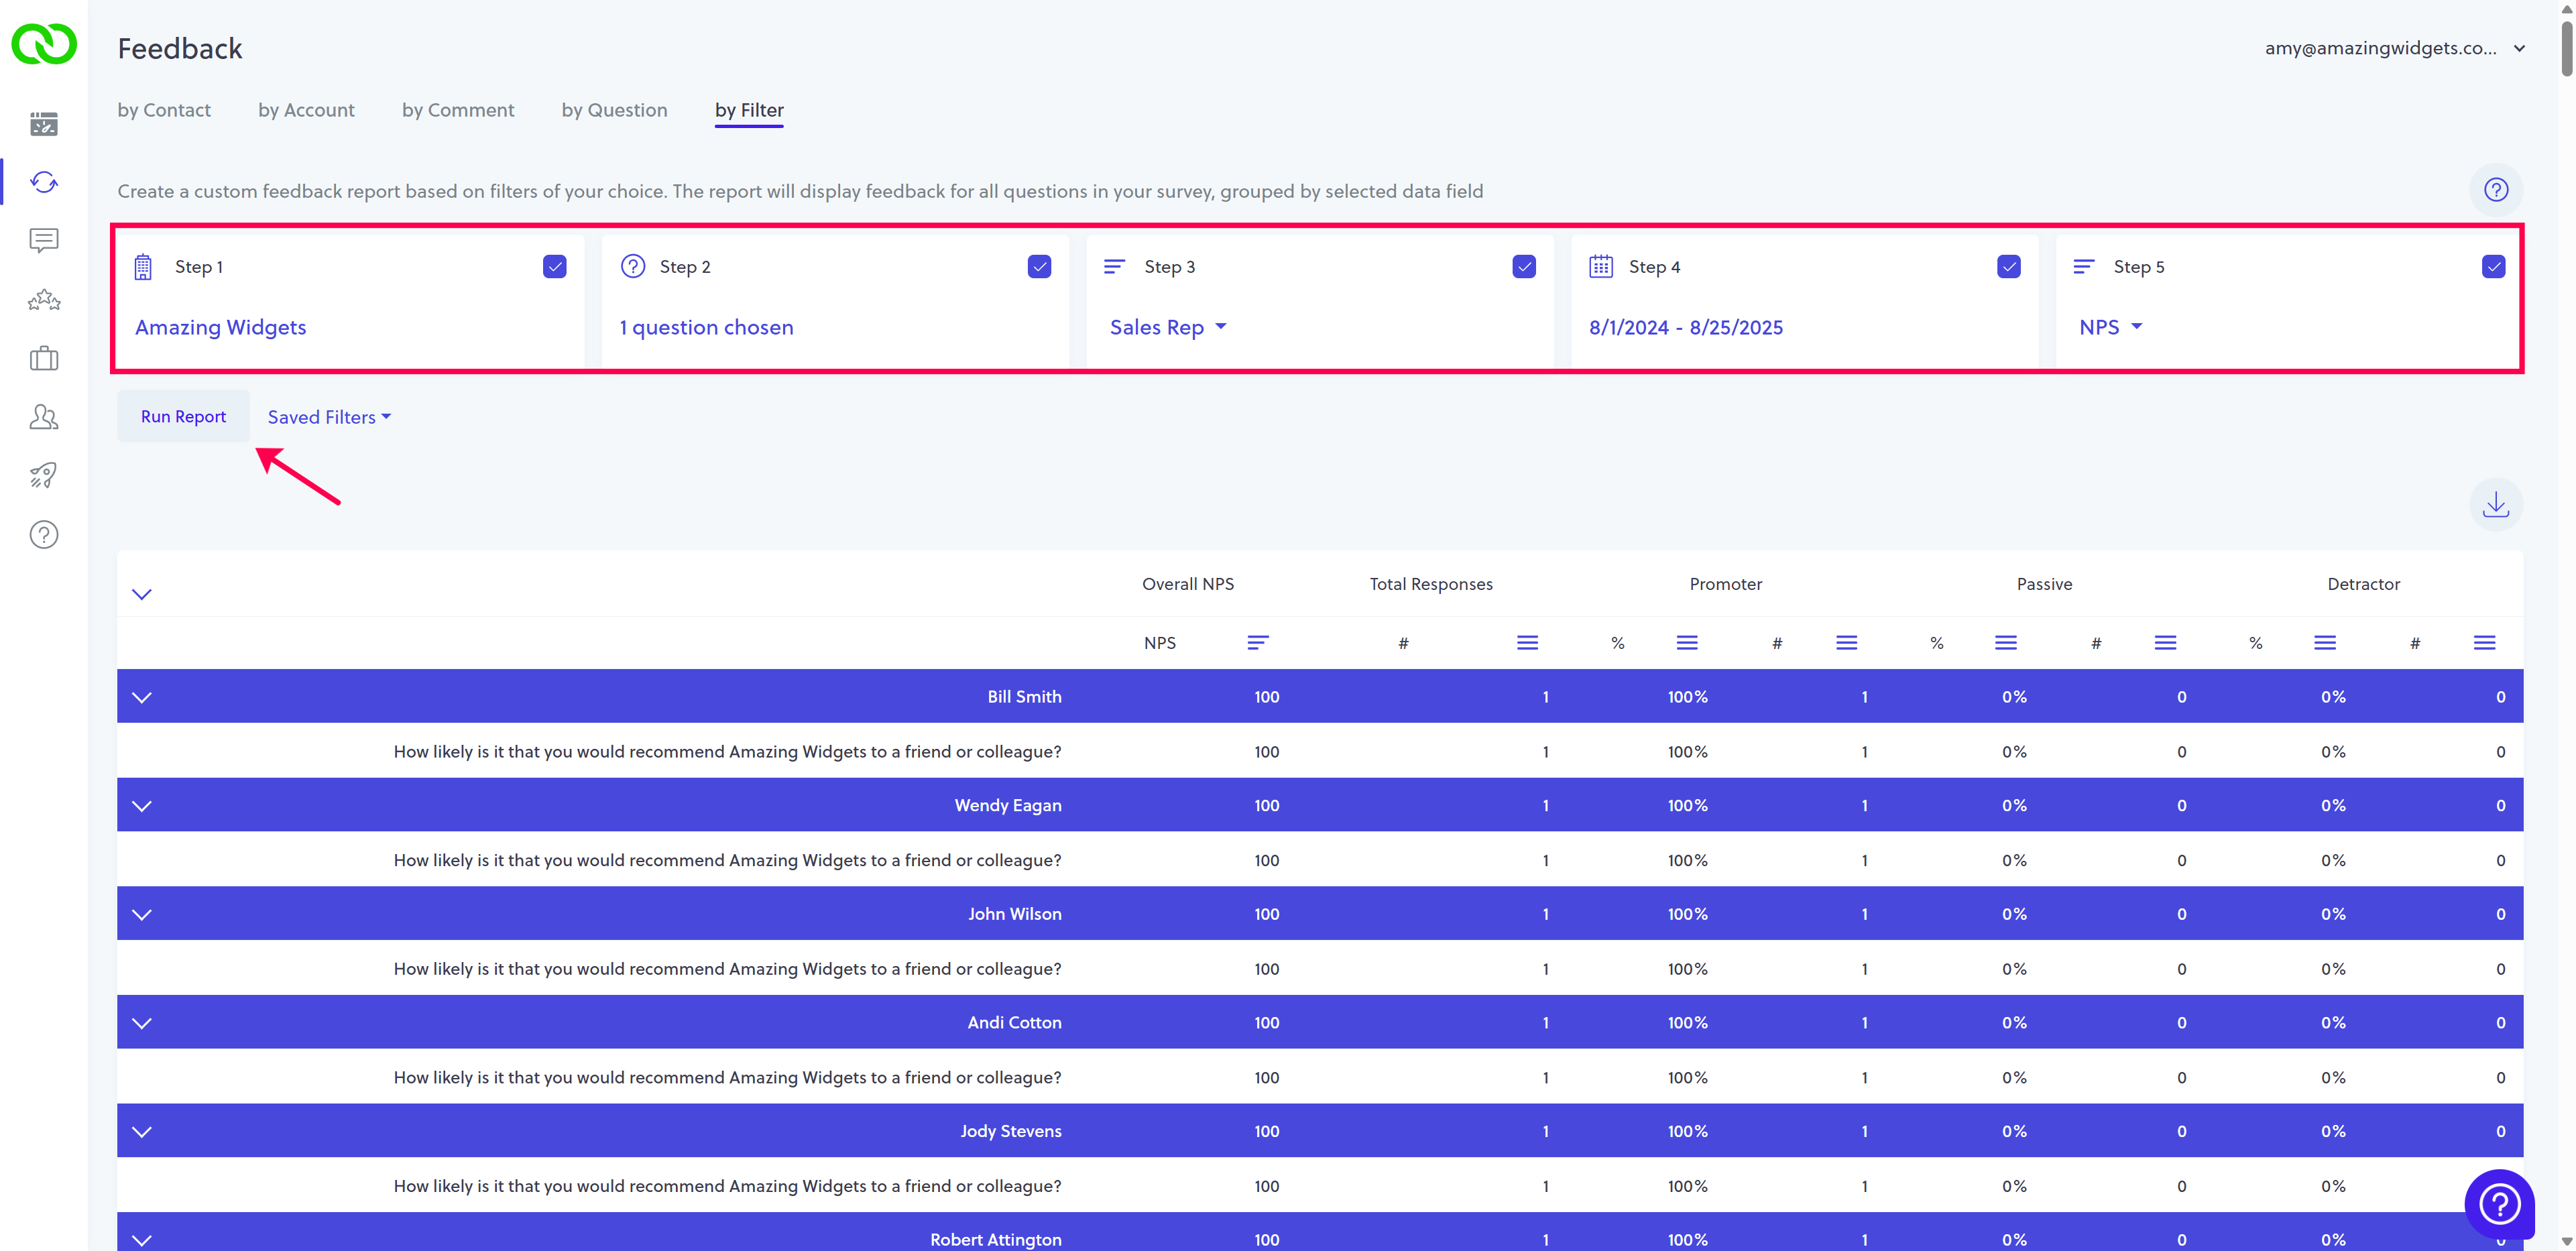The height and width of the screenshot is (1251, 2576).
Task: Open the dashboard sidebar icon
Action: click(x=44, y=124)
